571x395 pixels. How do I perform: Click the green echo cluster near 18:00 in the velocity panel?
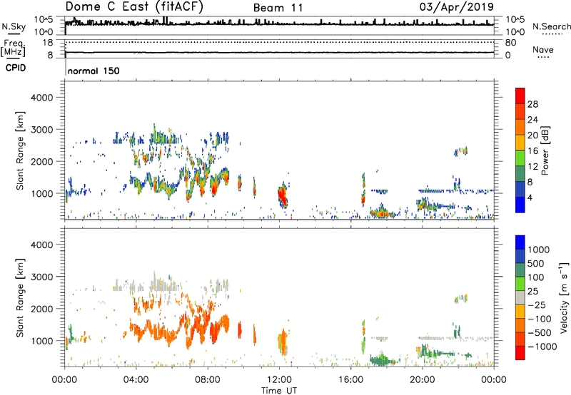(x=382, y=360)
